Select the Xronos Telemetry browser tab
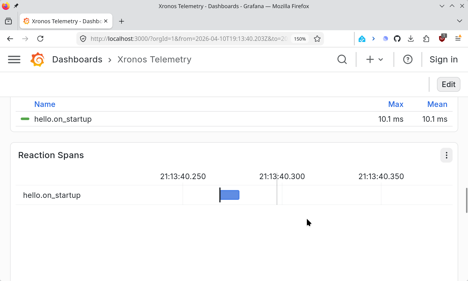 point(66,21)
